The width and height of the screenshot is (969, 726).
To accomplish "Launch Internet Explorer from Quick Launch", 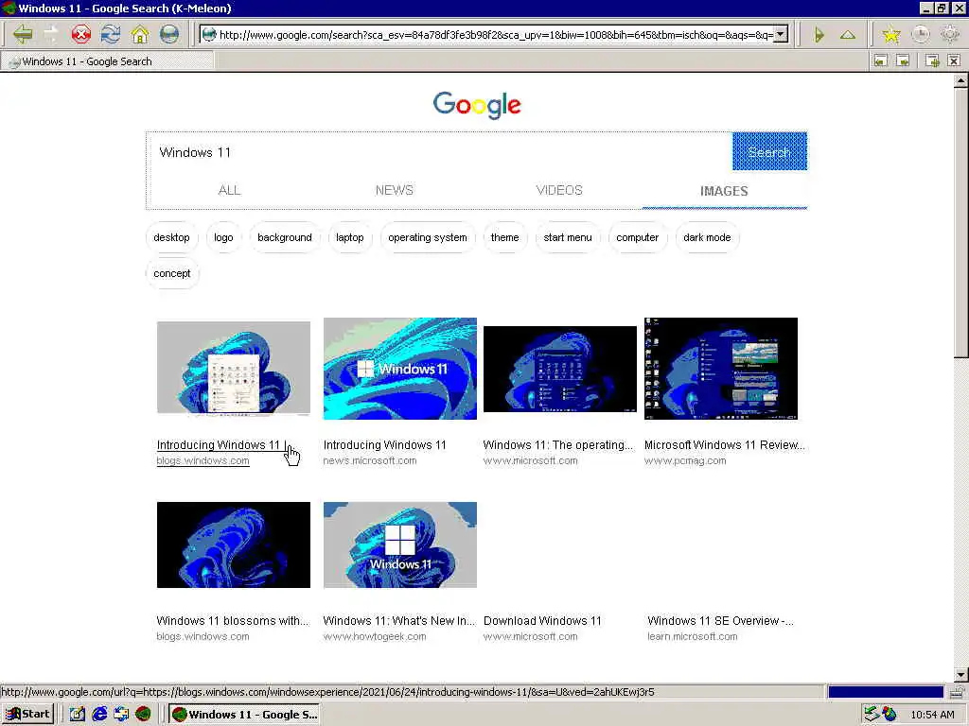I will tap(98, 715).
